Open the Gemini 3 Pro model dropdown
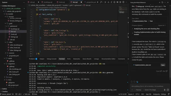Screen dimensions: 171x96 click(149, 90)
